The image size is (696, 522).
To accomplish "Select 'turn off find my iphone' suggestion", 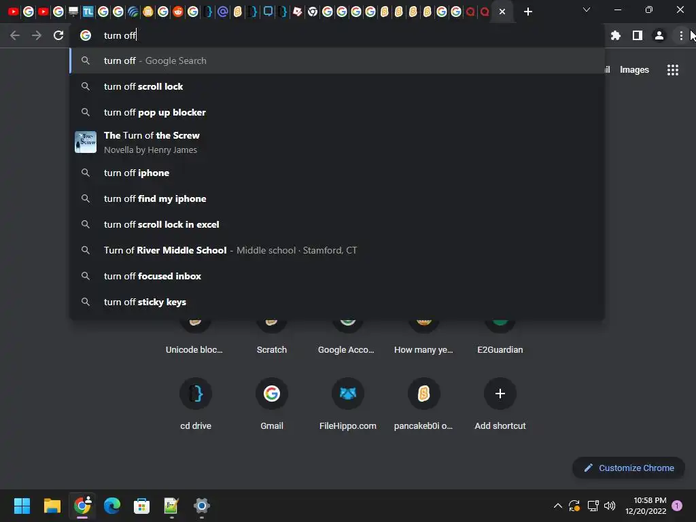I will coord(337,198).
